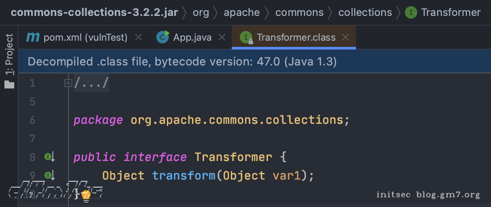
Task: Click the 'apache' breadcrumb segment
Action: coord(242,12)
